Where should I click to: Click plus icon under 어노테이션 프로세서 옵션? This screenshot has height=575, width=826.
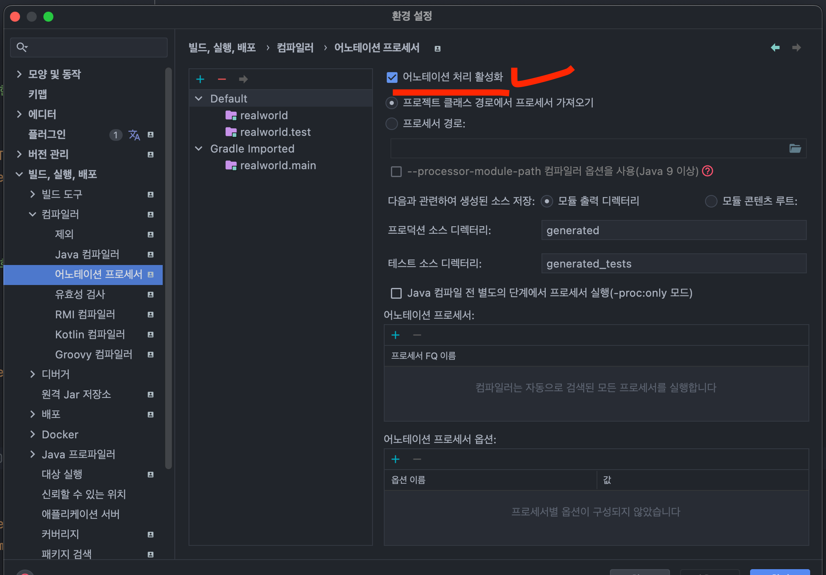click(x=395, y=459)
